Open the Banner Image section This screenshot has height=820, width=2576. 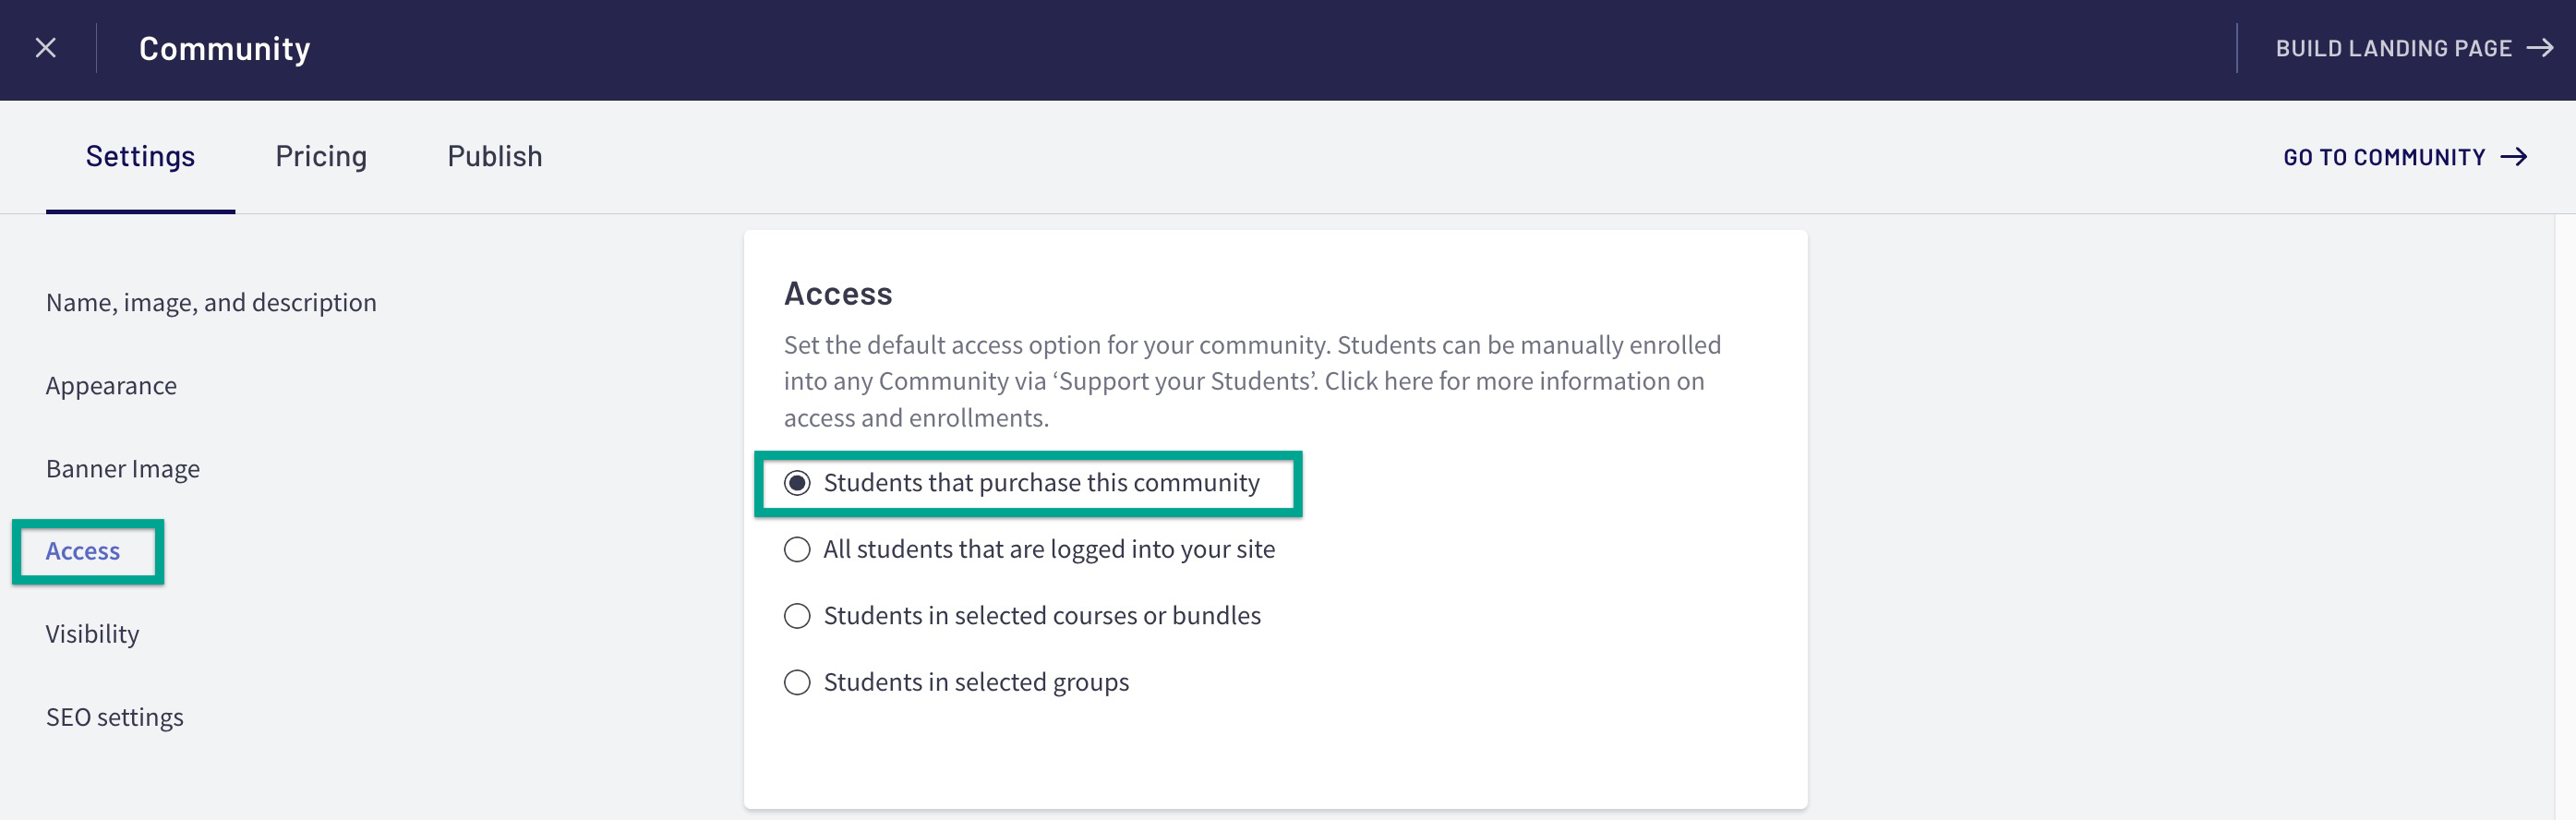tap(123, 468)
